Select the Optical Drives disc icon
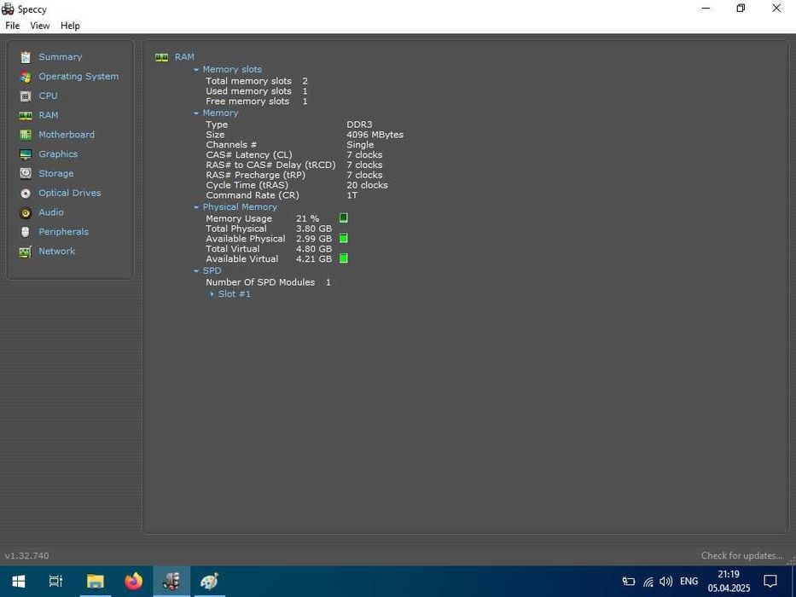Screen dimensions: 796x597 tap(26, 194)
